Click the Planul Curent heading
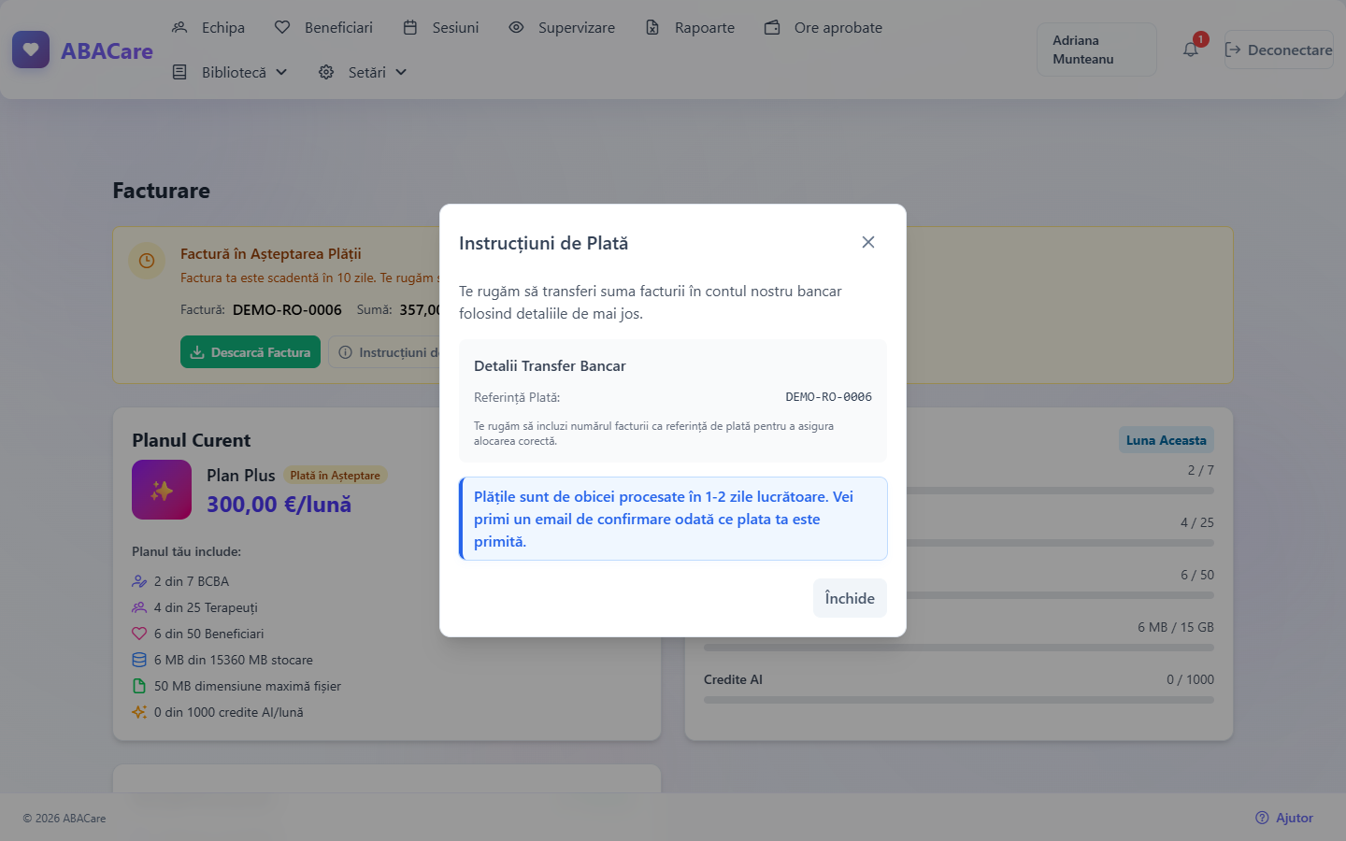This screenshot has height=841, width=1346. [x=192, y=440]
